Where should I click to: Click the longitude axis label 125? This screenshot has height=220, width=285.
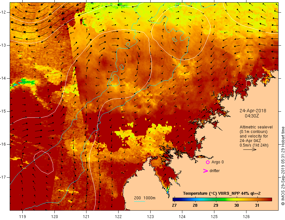[x=214, y=216]
